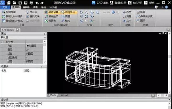The height and width of the screenshot is (109, 172).
Task: Open the view orientation dropdown in 位置 group
Action: point(94,21)
